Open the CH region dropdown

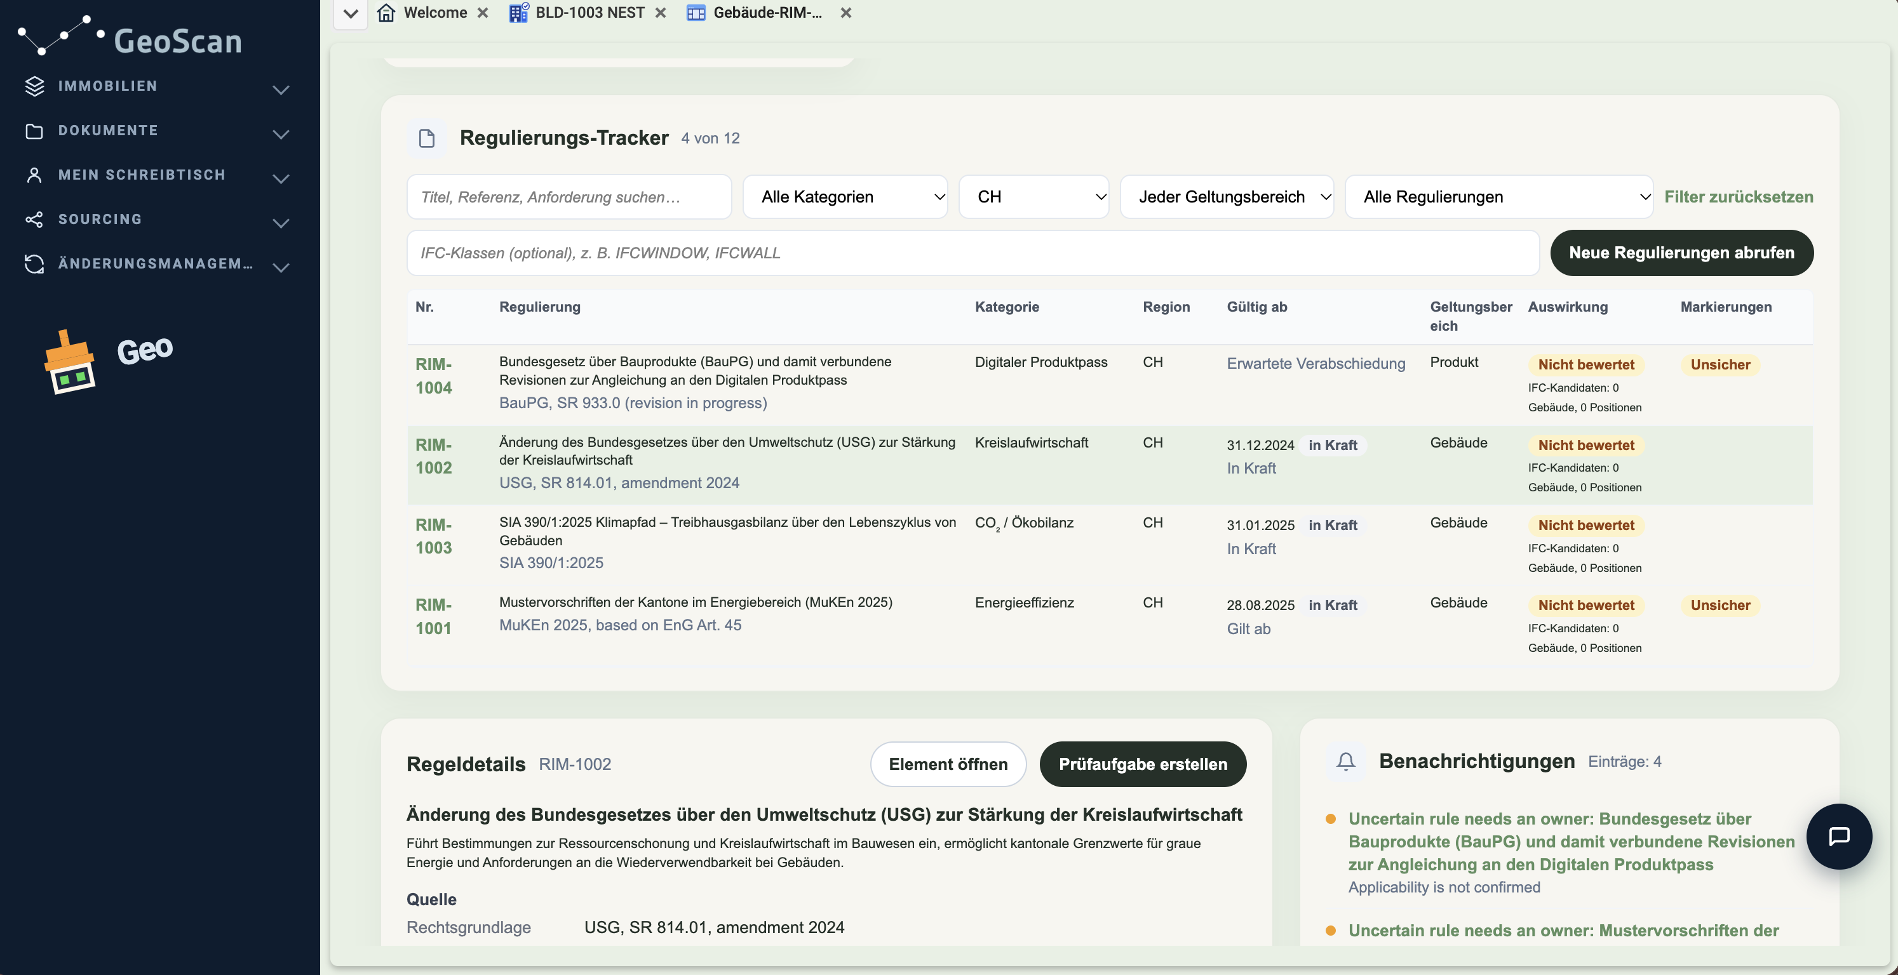[1033, 197]
